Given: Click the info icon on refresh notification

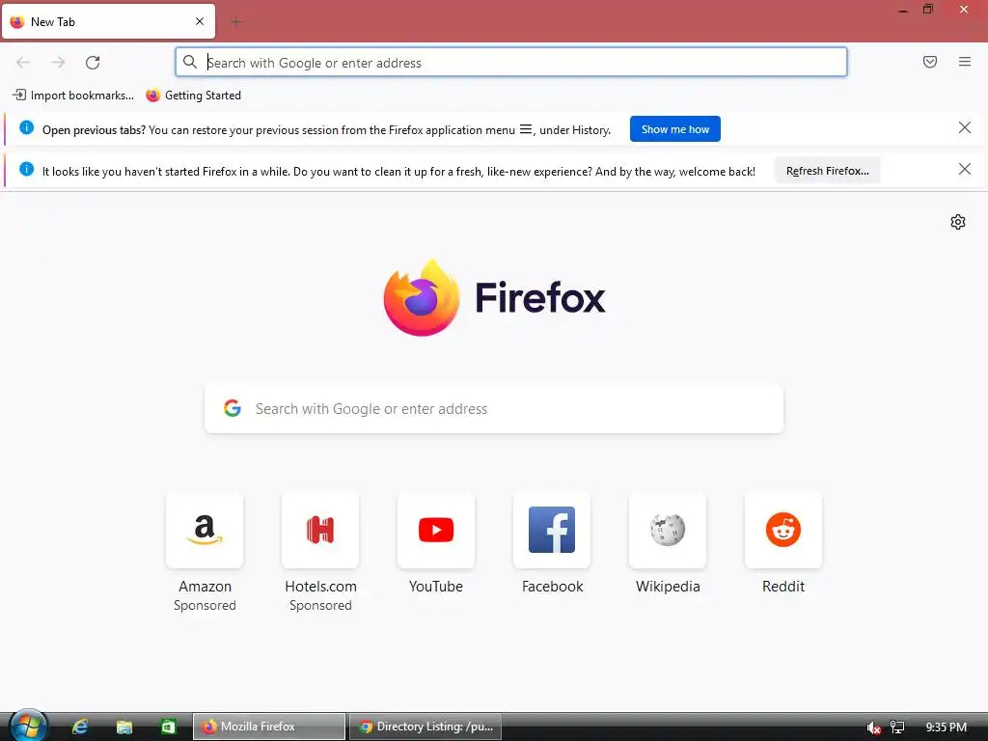Looking at the screenshot, I should pos(26,169).
